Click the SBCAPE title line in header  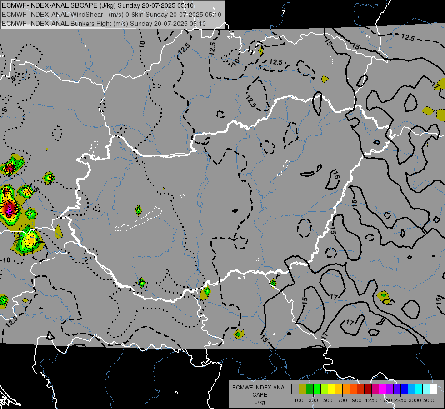98,5
